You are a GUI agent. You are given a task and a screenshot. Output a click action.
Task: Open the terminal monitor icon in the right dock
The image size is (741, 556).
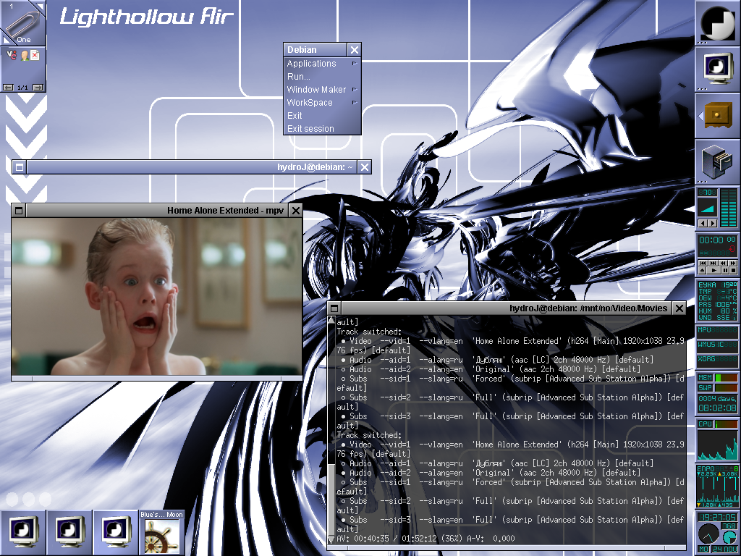(x=717, y=68)
